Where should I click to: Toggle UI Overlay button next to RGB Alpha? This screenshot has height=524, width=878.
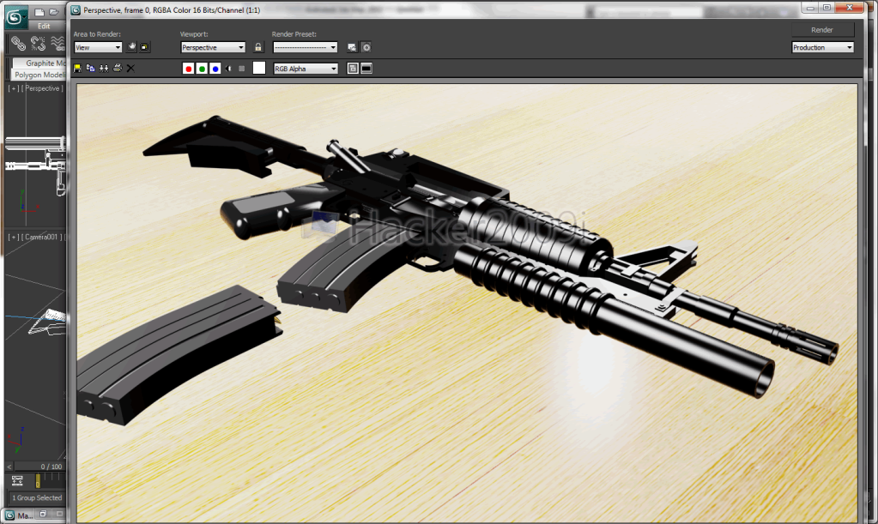coord(353,69)
